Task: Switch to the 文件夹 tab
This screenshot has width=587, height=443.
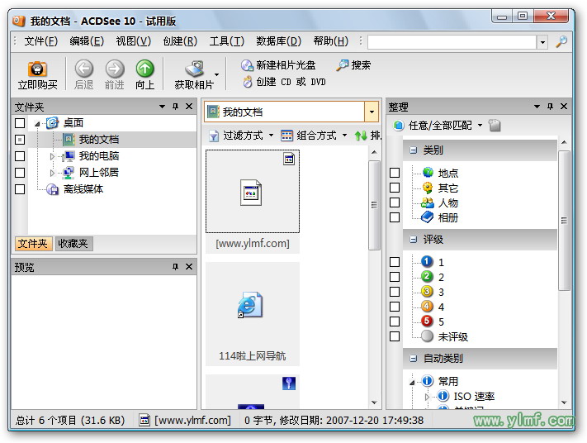Action: click(33, 244)
